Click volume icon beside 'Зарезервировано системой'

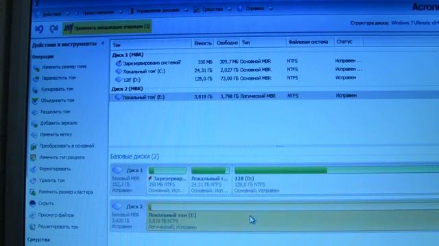point(119,64)
